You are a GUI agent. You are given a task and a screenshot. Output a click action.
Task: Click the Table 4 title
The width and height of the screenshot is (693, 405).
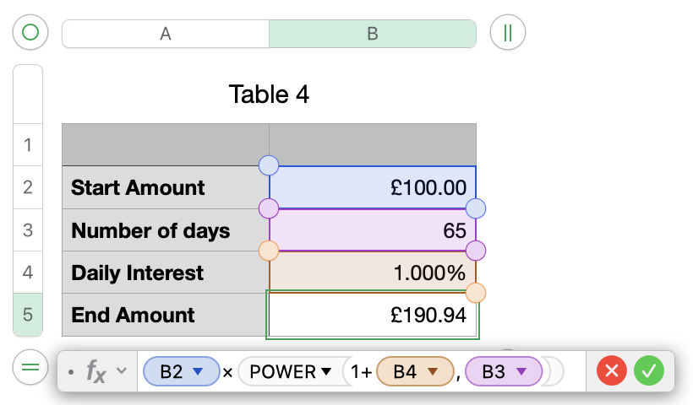coord(269,94)
